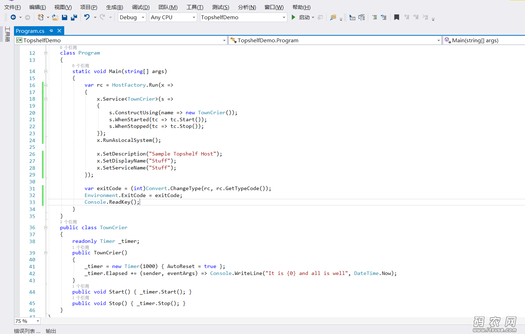
Task: Click the New Project icon
Action: tap(40, 17)
